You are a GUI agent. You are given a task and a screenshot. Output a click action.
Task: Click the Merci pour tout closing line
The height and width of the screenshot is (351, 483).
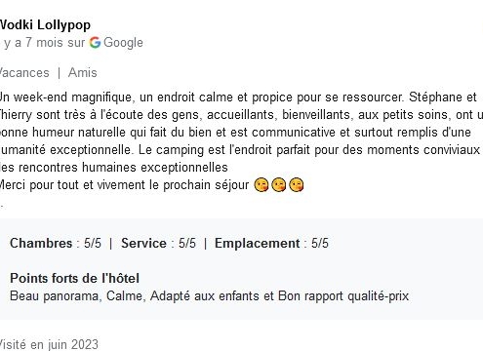point(124,185)
